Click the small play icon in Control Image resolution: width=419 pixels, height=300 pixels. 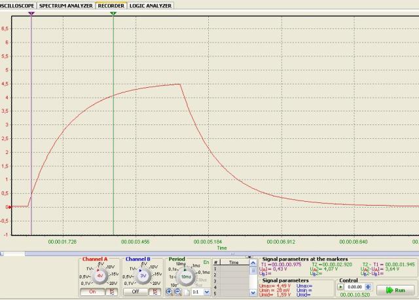(x=341, y=287)
